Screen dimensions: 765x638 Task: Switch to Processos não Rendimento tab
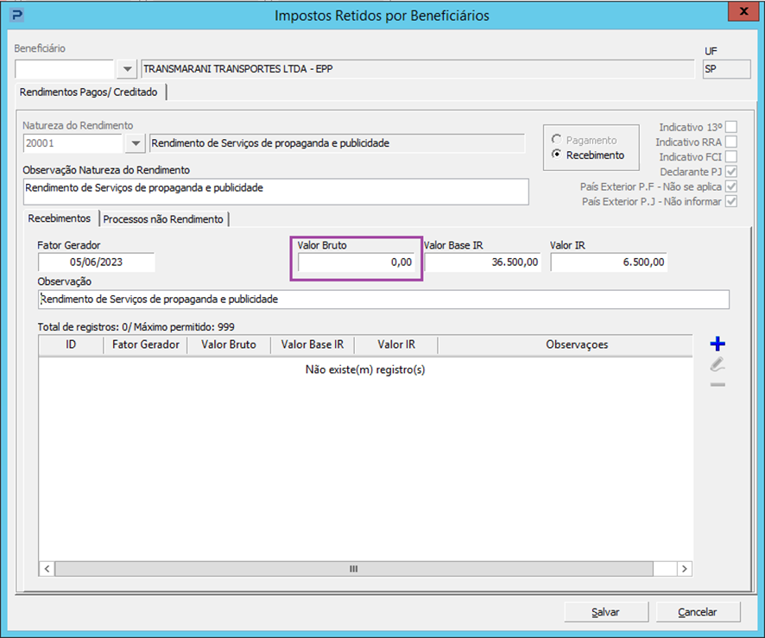(x=163, y=219)
